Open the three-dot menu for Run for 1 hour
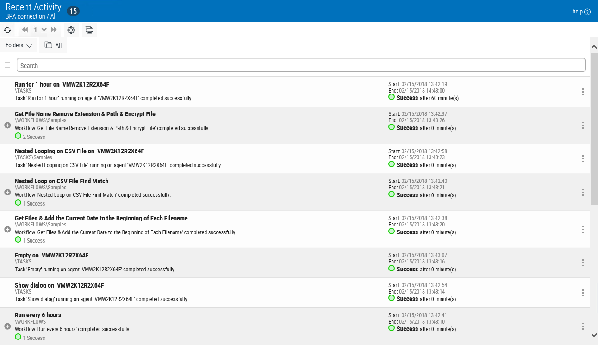The image size is (598, 345). pyautogui.click(x=583, y=92)
